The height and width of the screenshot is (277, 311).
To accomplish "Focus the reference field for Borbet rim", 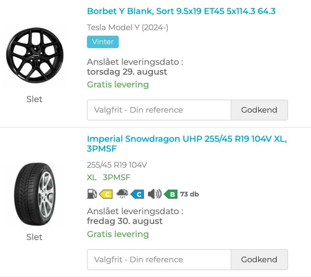I will click(159, 110).
